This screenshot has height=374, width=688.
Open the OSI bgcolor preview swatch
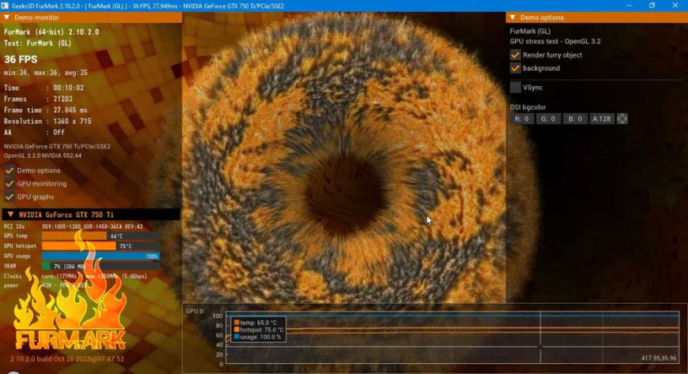[x=622, y=119]
